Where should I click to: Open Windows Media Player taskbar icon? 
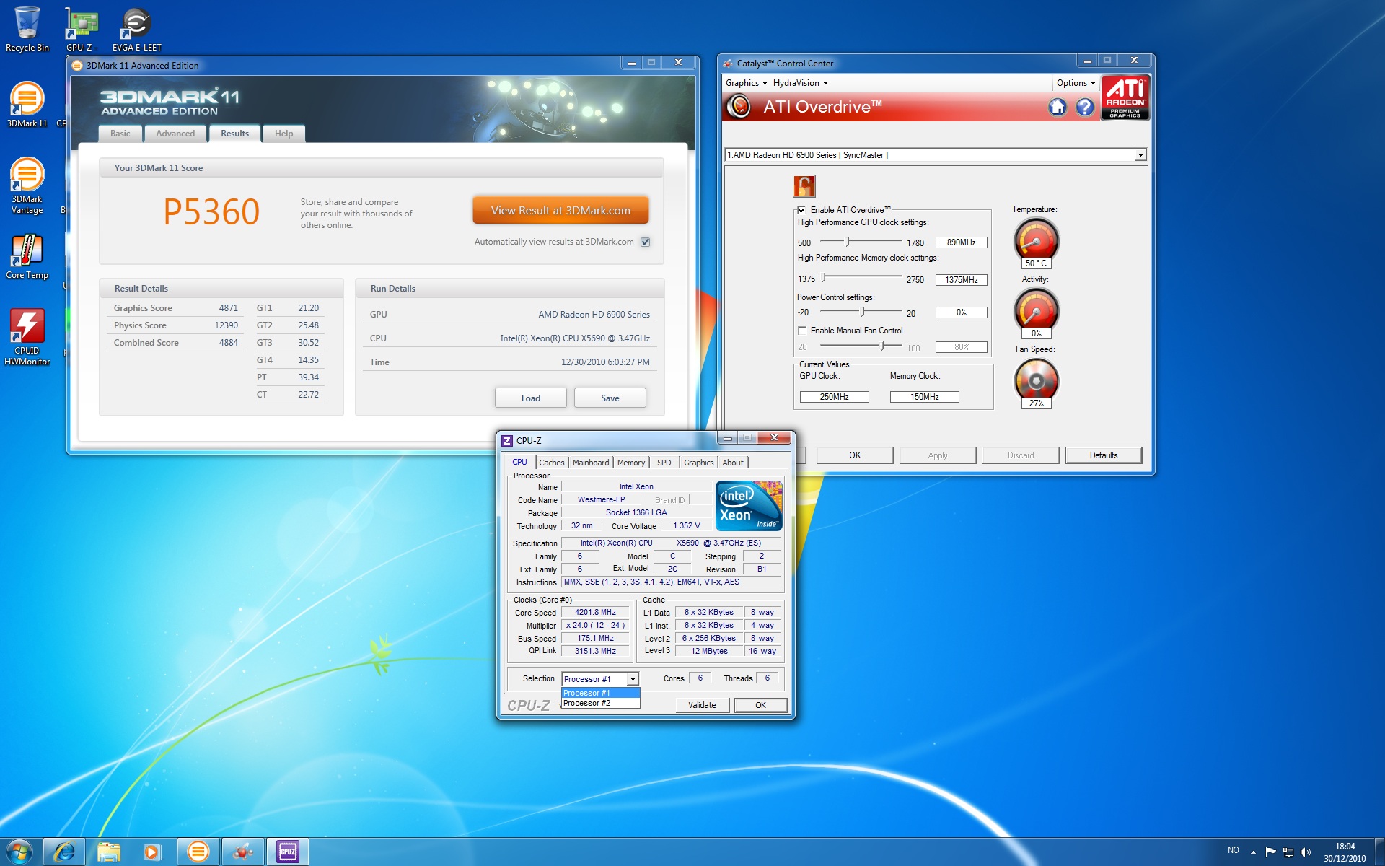pyautogui.click(x=152, y=852)
